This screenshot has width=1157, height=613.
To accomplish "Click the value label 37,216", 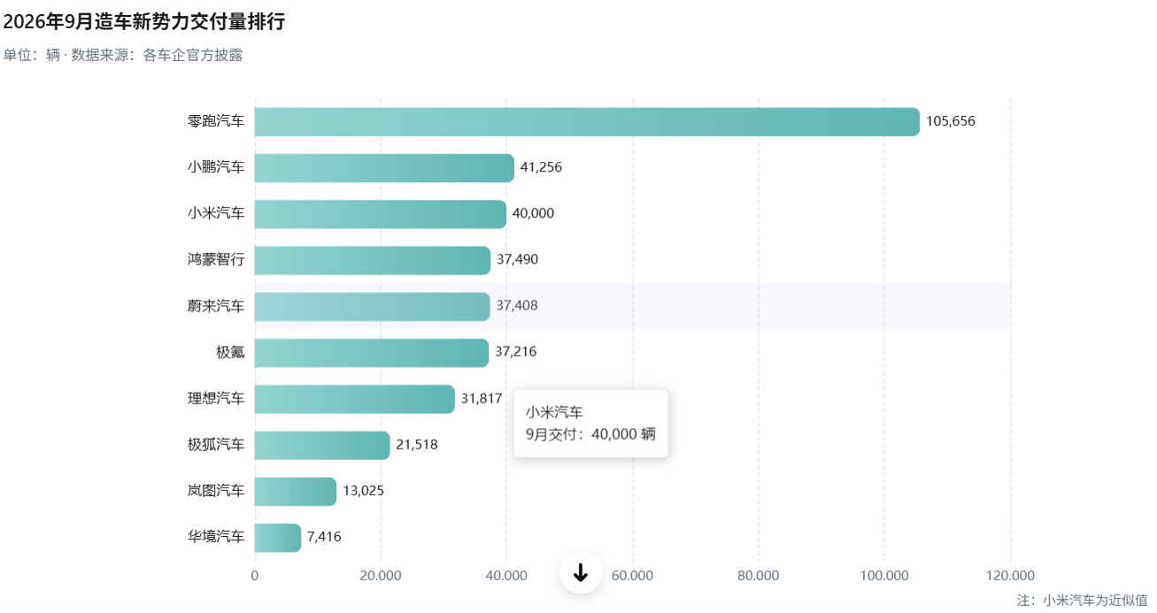I will [x=515, y=352].
